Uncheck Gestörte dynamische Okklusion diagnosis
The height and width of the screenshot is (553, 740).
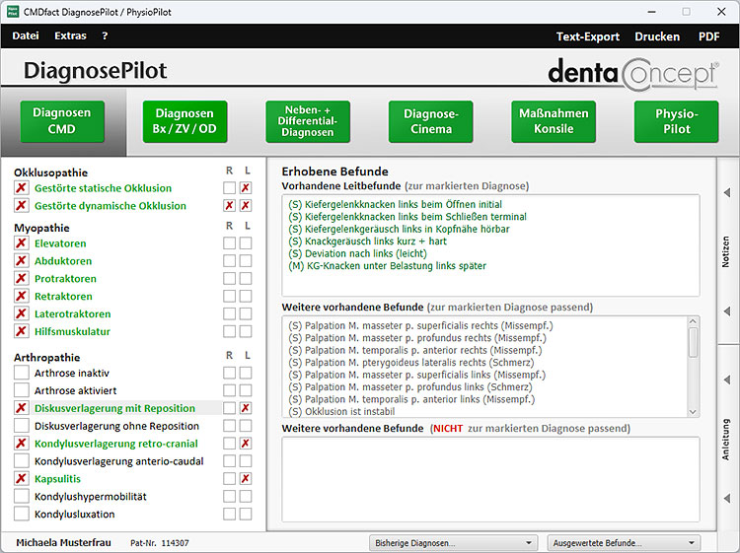point(21,206)
